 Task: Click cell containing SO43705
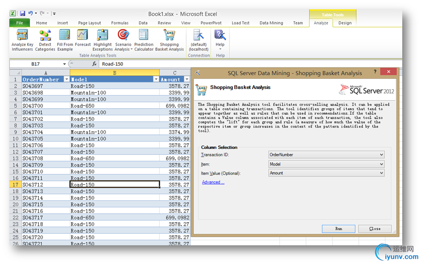click(x=46, y=139)
